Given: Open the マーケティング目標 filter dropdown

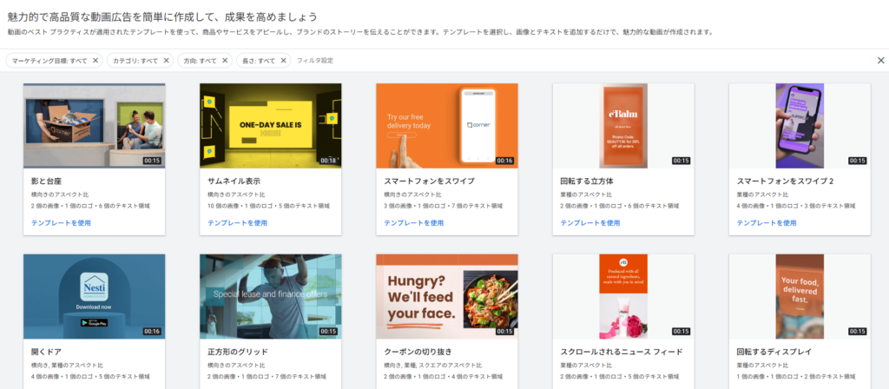Looking at the screenshot, I should point(49,61).
